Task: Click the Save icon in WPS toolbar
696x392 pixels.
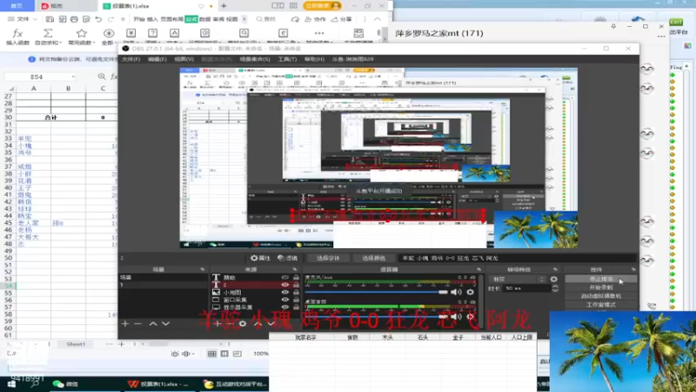Action: [x=50, y=19]
